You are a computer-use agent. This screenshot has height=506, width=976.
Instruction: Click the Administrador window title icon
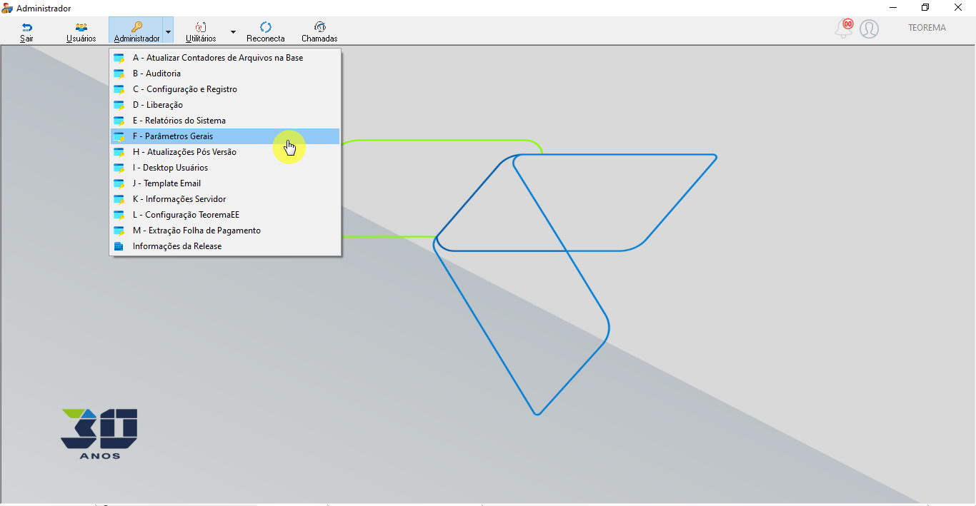point(7,8)
